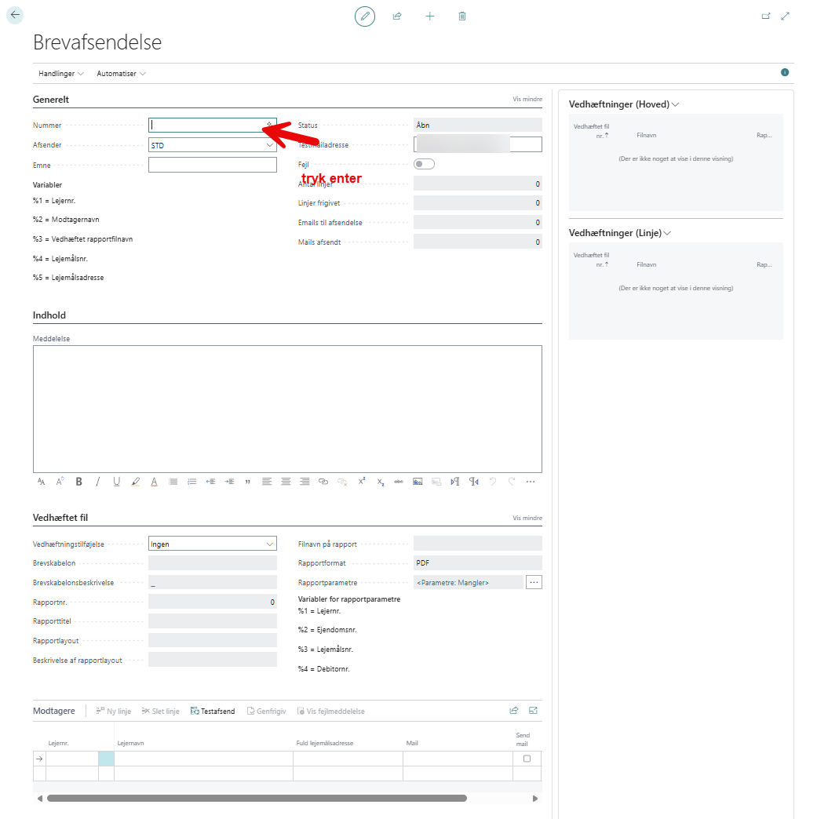Open the Automatiser menu
Image resolution: width=828 pixels, height=819 pixels.
pos(121,74)
